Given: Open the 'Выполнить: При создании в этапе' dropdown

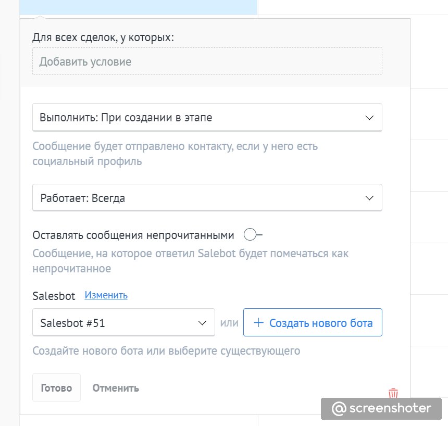Looking at the screenshot, I should [x=207, y=117].
